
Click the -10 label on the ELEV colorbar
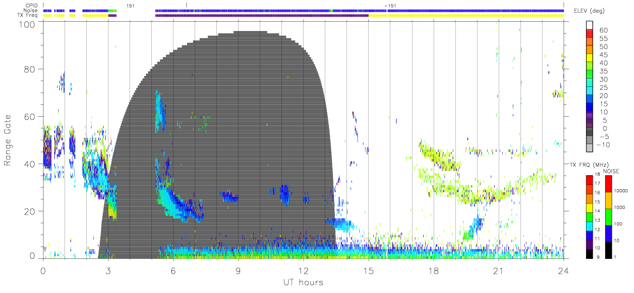tap(603, 145)
